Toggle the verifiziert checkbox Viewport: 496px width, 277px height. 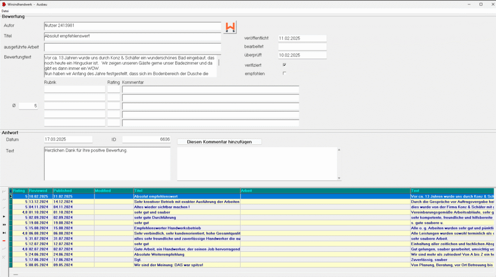(x=284, y=65)
